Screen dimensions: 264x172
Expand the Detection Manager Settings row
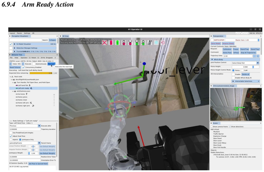tap(15, 48)
